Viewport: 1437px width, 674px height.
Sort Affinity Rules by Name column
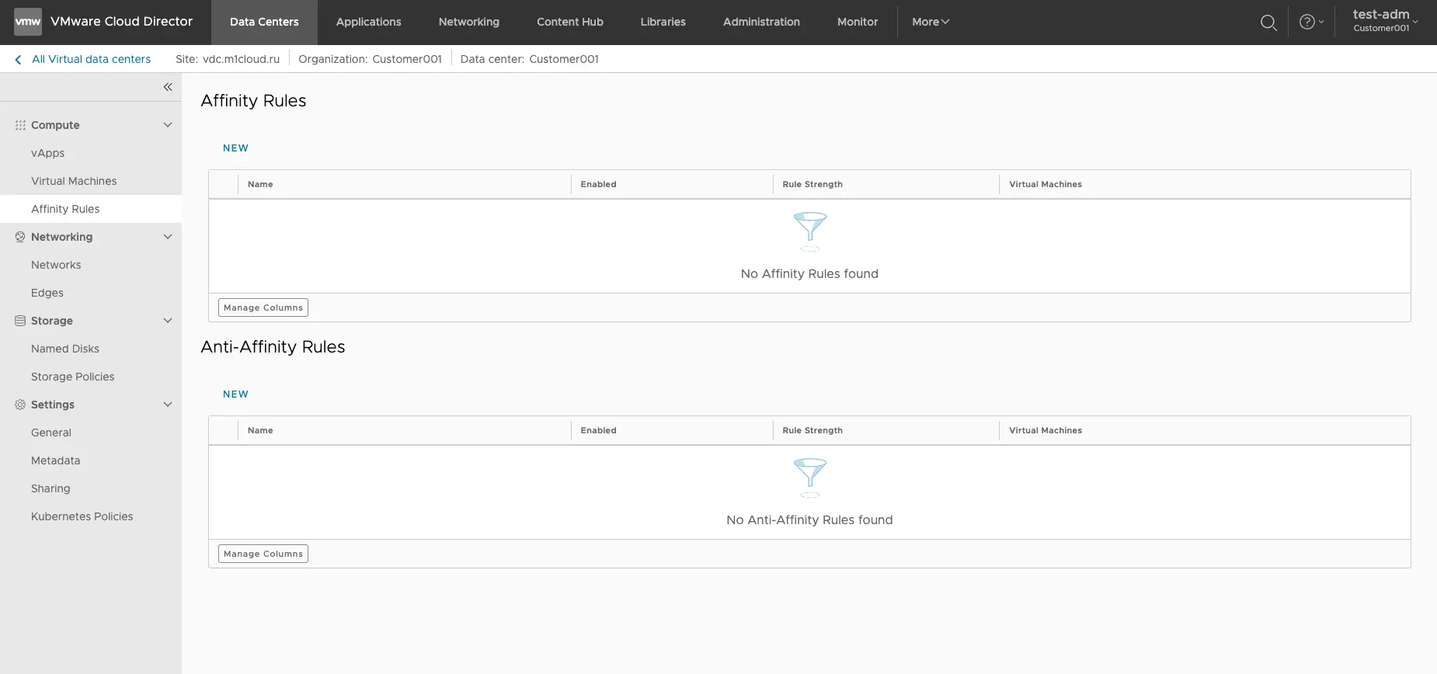[260, 185]
